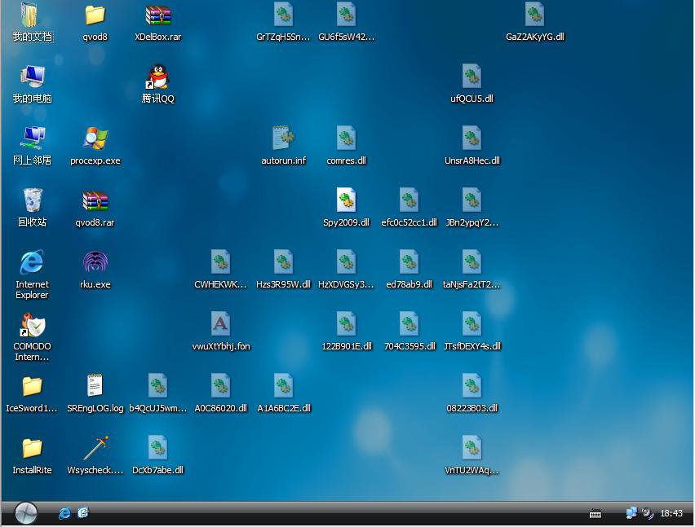Screen dimensions: 695x527
Task: Select the procexp.exe icon
Action: (95, 140)
